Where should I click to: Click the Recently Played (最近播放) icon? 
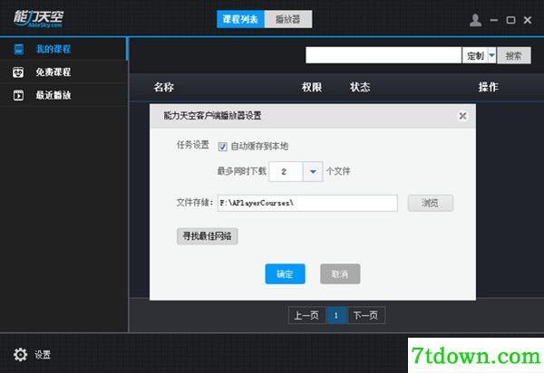pos(18,95)
